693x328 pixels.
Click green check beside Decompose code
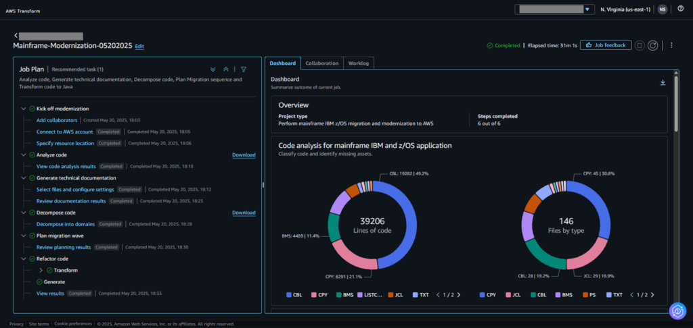point(32,213)
